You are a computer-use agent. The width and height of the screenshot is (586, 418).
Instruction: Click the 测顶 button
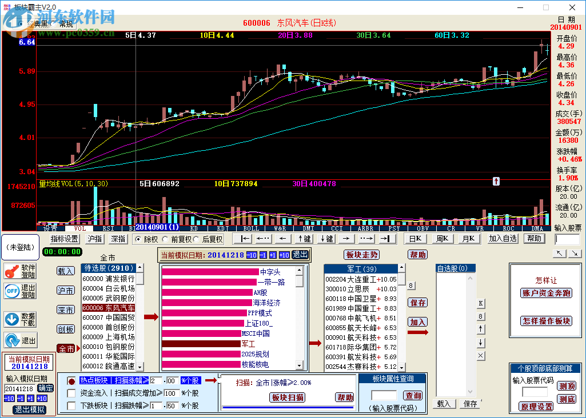pos(567,386)
